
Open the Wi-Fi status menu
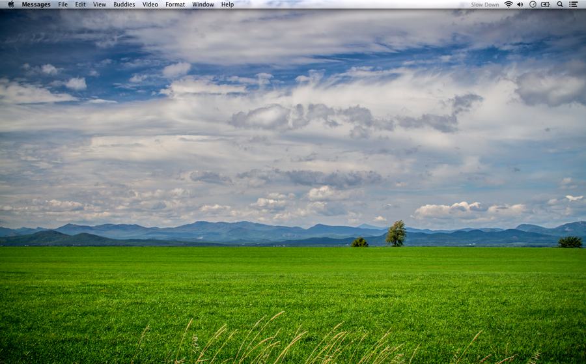click(509, 5)
